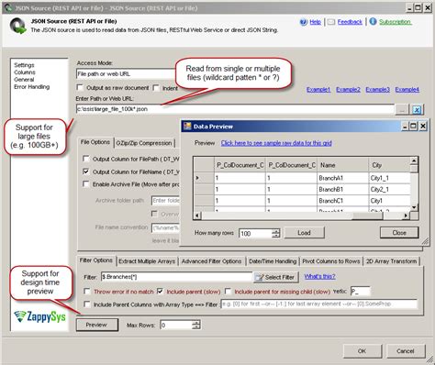Browse for file with the ellipsis button

tap(402, 110)
